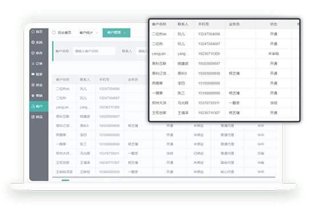313x212 pixels.
Task: Select phone 18236711307 in laptop table
Action: (110, 162)
